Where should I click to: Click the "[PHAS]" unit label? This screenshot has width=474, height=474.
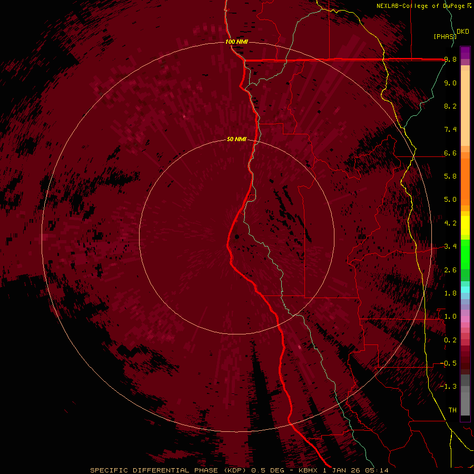[445, 36]
